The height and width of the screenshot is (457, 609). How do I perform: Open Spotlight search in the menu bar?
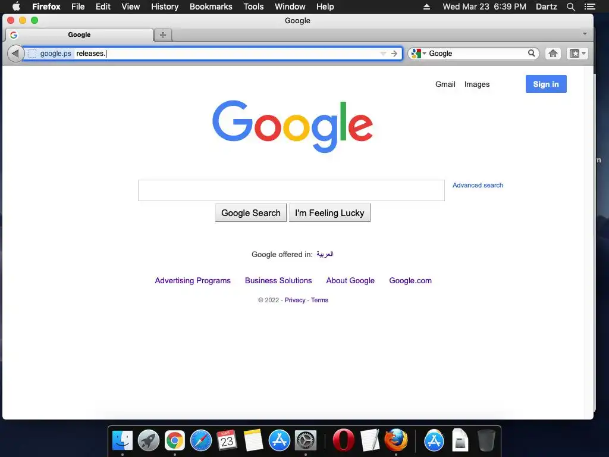click(x=571, y=7)
